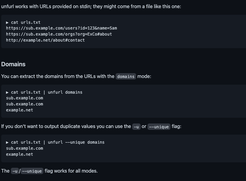This screenshot has height=181, width=246.
Task: Click the inline 'domains' code label
Action: click(x=126, y=76)
